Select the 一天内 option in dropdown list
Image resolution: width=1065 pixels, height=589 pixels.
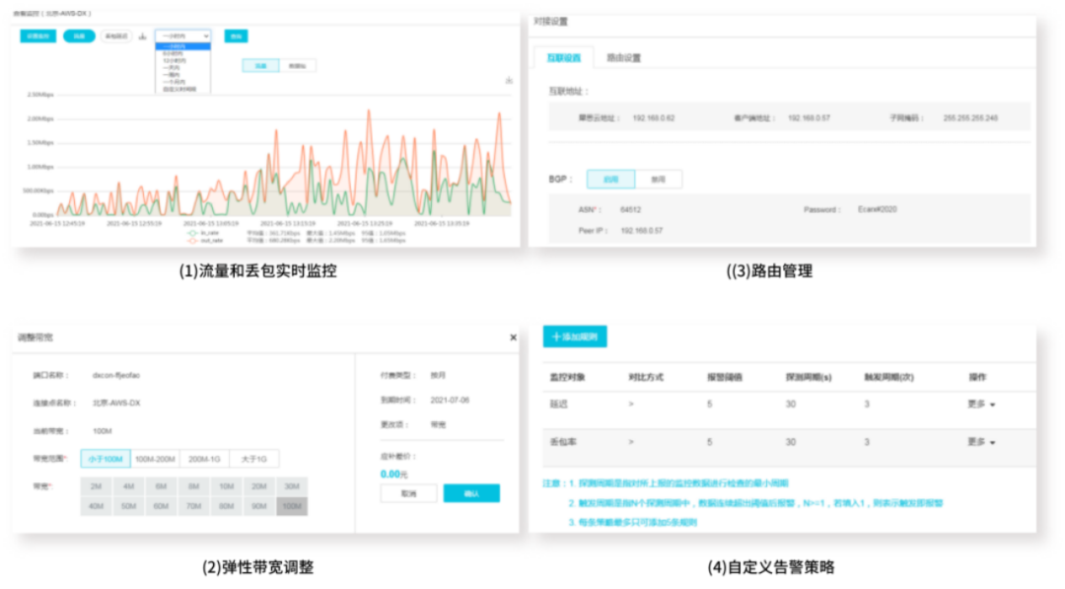(x=172, y=67)
